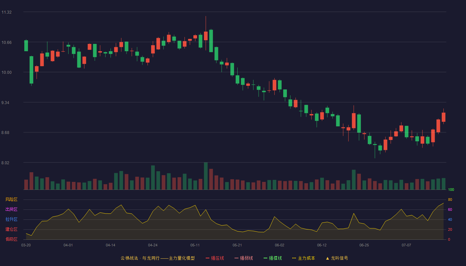The height and width of the screenshot is (266, 466).
Task: Toggle the 主力成本 legend entry
Action: [x=303, y=258]
